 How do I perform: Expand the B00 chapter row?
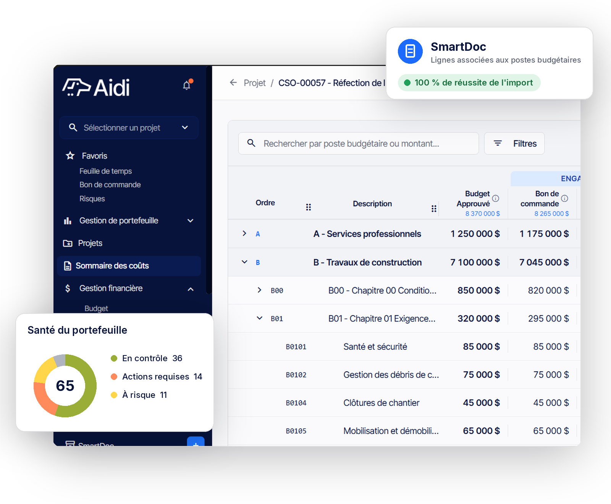click(259, 290)
